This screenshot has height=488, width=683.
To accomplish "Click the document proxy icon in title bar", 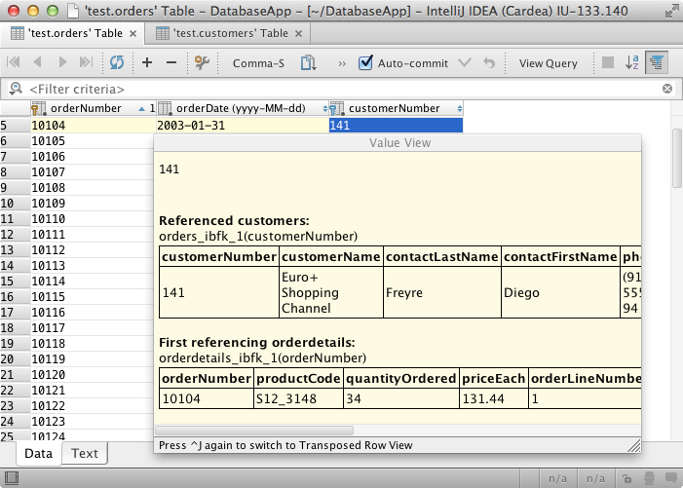I will tap(73, 11).
